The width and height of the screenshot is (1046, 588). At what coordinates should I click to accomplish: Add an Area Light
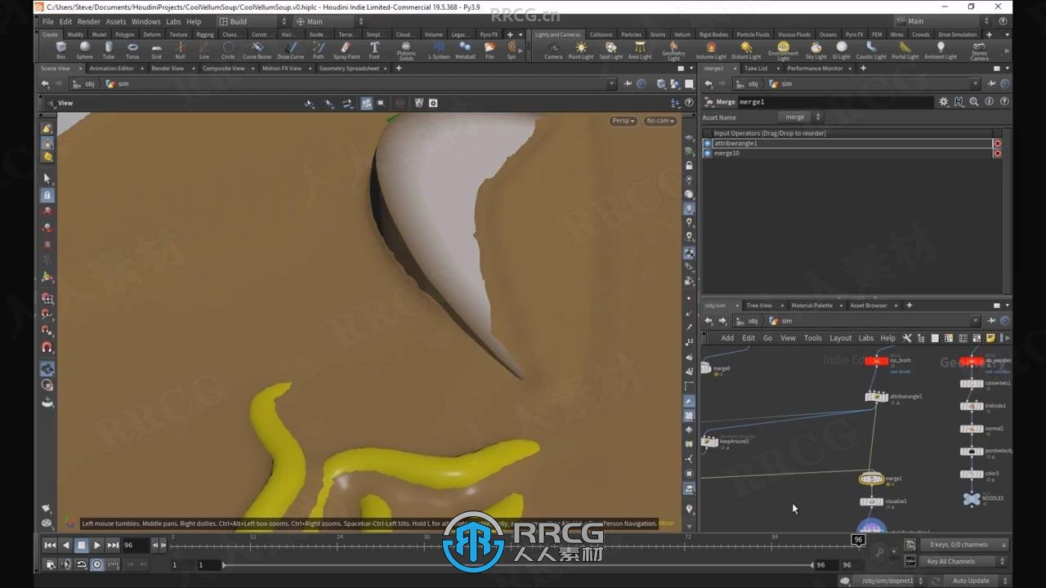coord(640,51)
